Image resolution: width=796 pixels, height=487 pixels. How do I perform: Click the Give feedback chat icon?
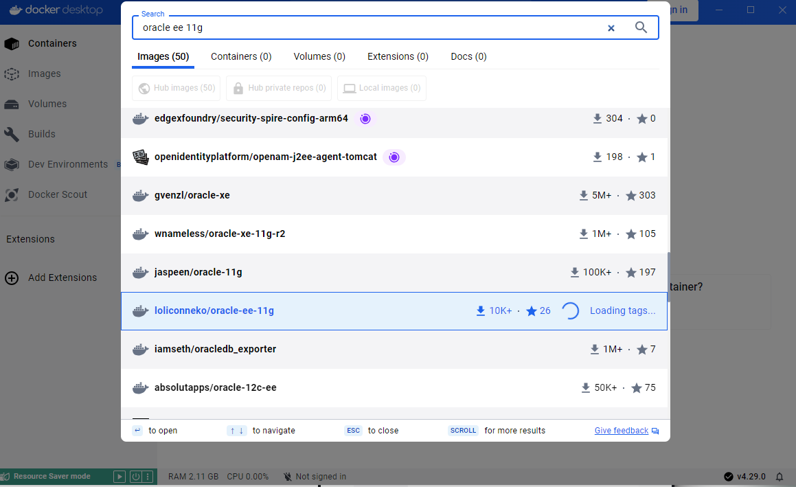point(655,431)
